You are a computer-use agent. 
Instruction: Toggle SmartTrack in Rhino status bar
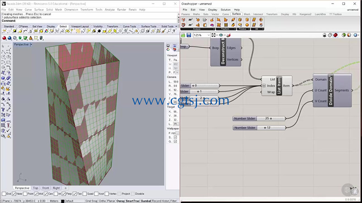[x=133, y=201]
